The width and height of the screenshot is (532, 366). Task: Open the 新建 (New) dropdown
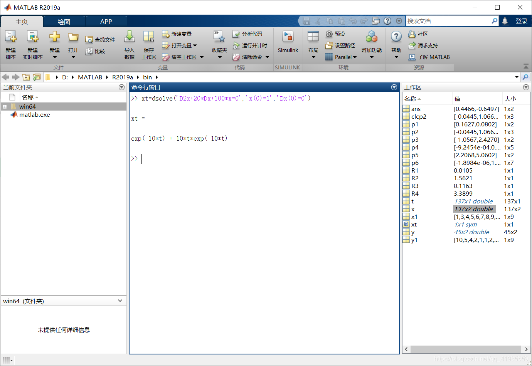pos(55,57)
